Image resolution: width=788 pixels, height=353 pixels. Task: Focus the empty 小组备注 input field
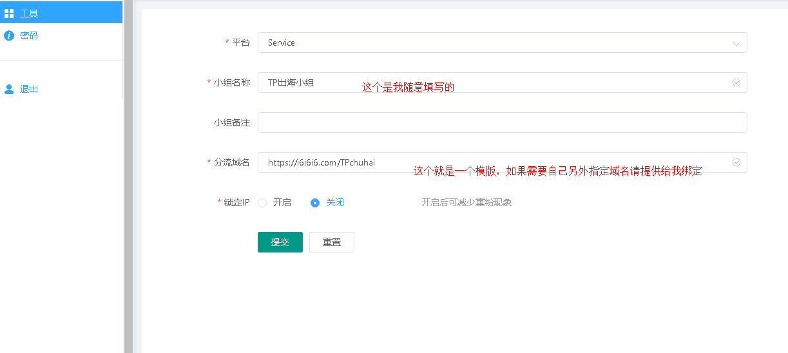[x=502, y=122]
